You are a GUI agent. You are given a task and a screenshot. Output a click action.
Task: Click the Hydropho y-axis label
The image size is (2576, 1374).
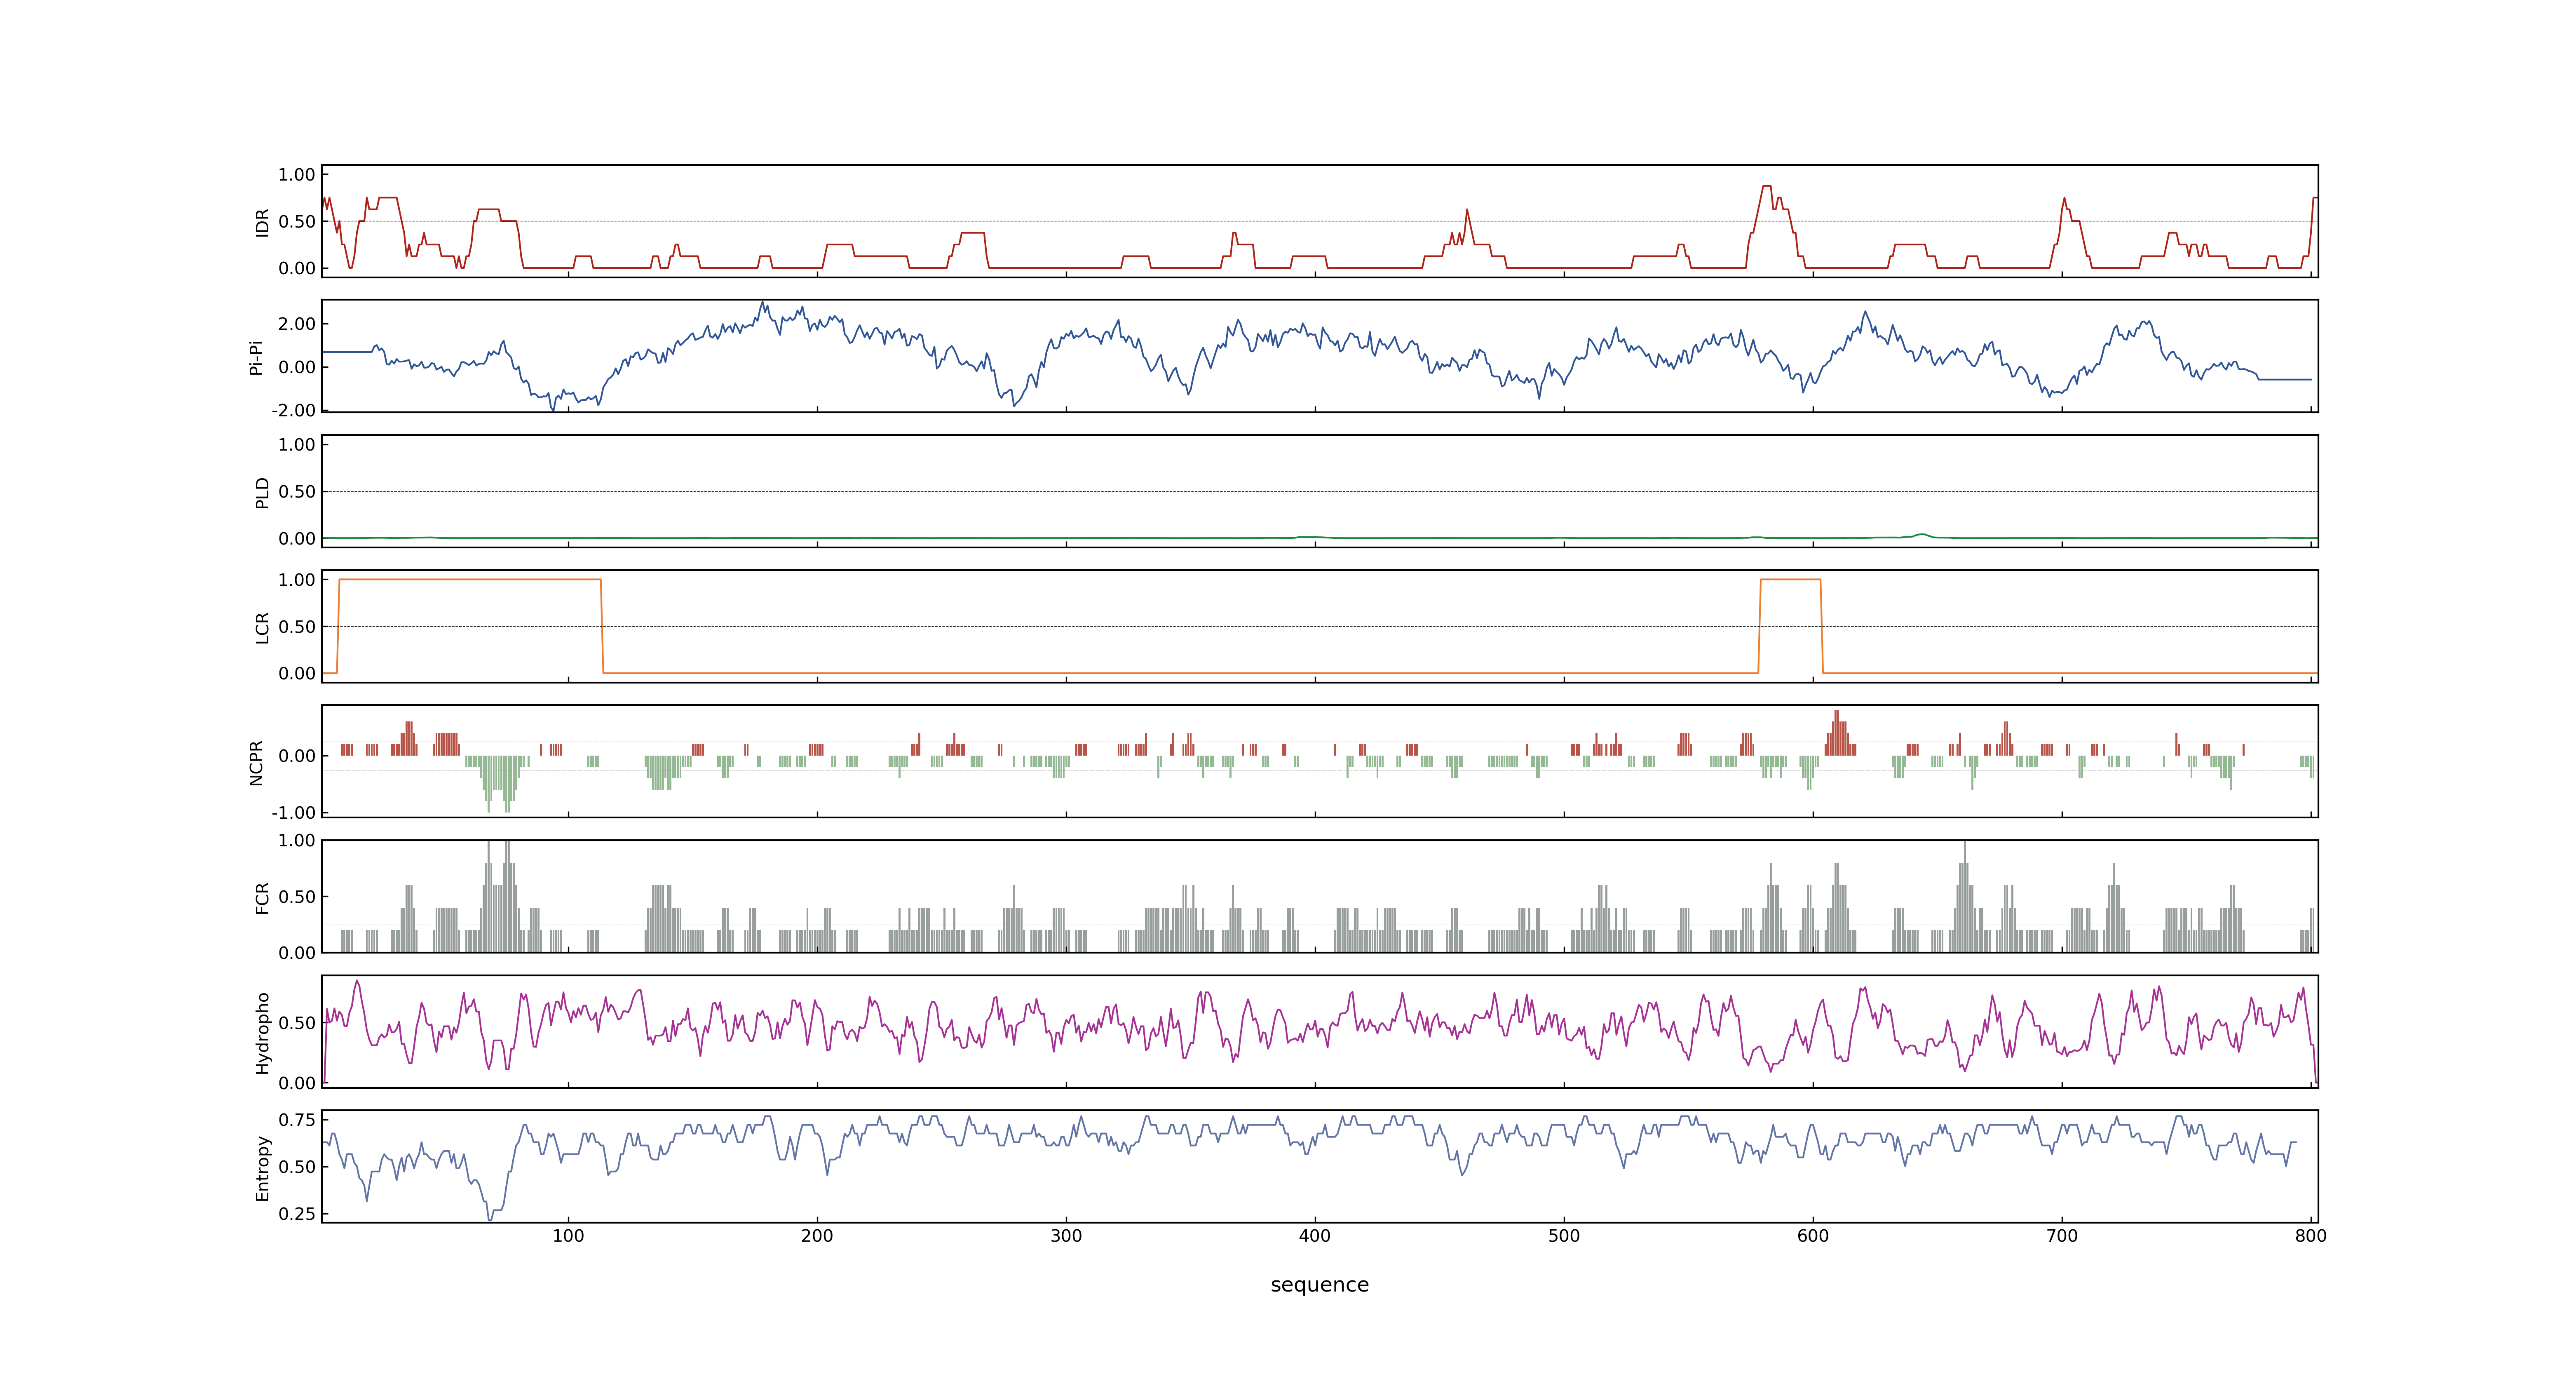[263, 1033]
